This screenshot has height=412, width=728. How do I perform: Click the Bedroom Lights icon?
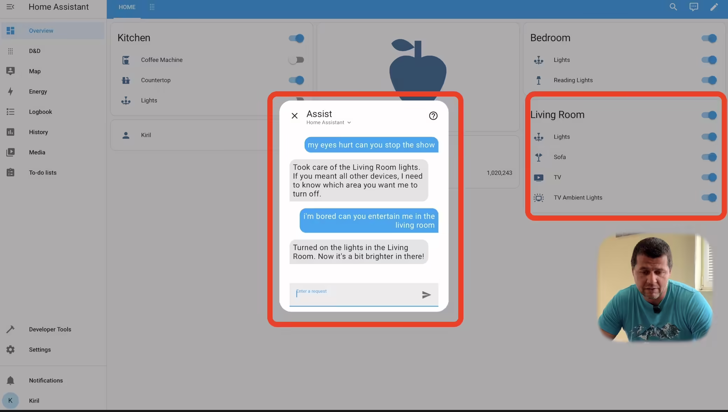coord(538,60)
